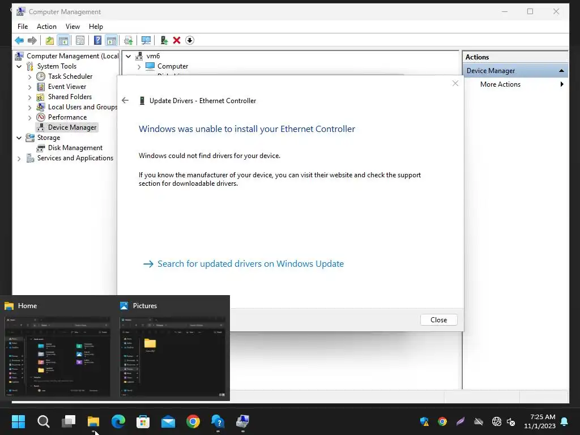Click the red X Uninstall device icon
The image size is (580, 435).
point(177,40)
